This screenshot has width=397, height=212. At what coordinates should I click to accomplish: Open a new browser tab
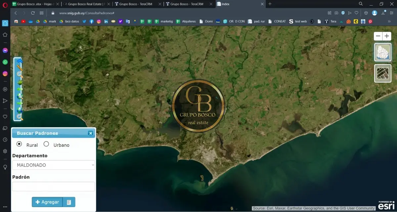[x=270, y=4]
